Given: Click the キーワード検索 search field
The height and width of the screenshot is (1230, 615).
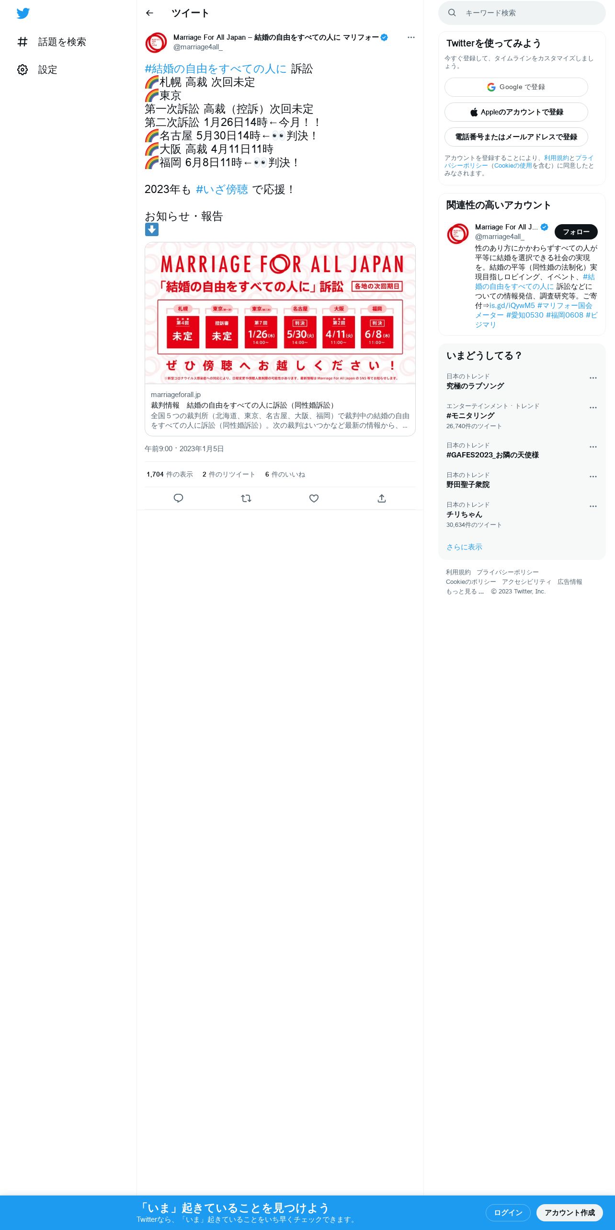Looking at the screenshot, I should 522,13.
